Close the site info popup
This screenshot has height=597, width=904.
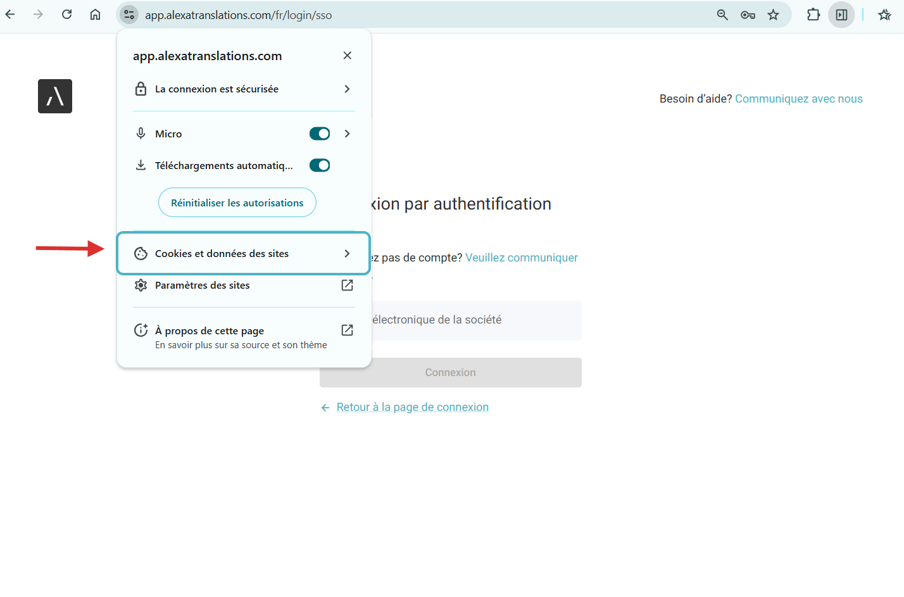point(347,56)
